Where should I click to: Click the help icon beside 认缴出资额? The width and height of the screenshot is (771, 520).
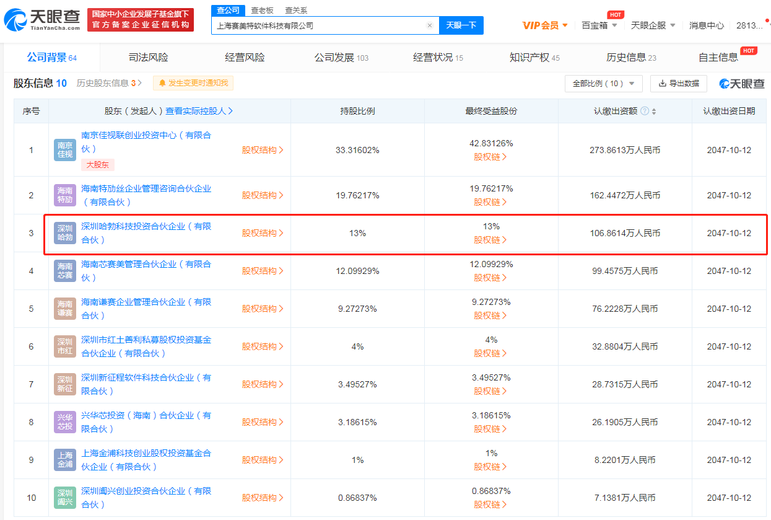point(645,111)
